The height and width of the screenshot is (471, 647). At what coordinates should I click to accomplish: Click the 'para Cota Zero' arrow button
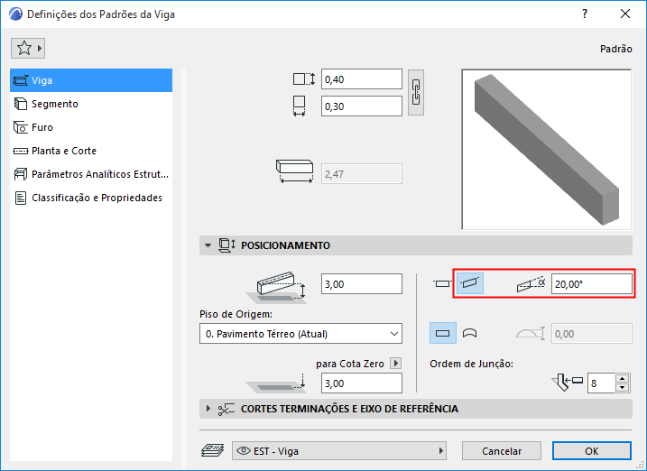pos(395,364)
